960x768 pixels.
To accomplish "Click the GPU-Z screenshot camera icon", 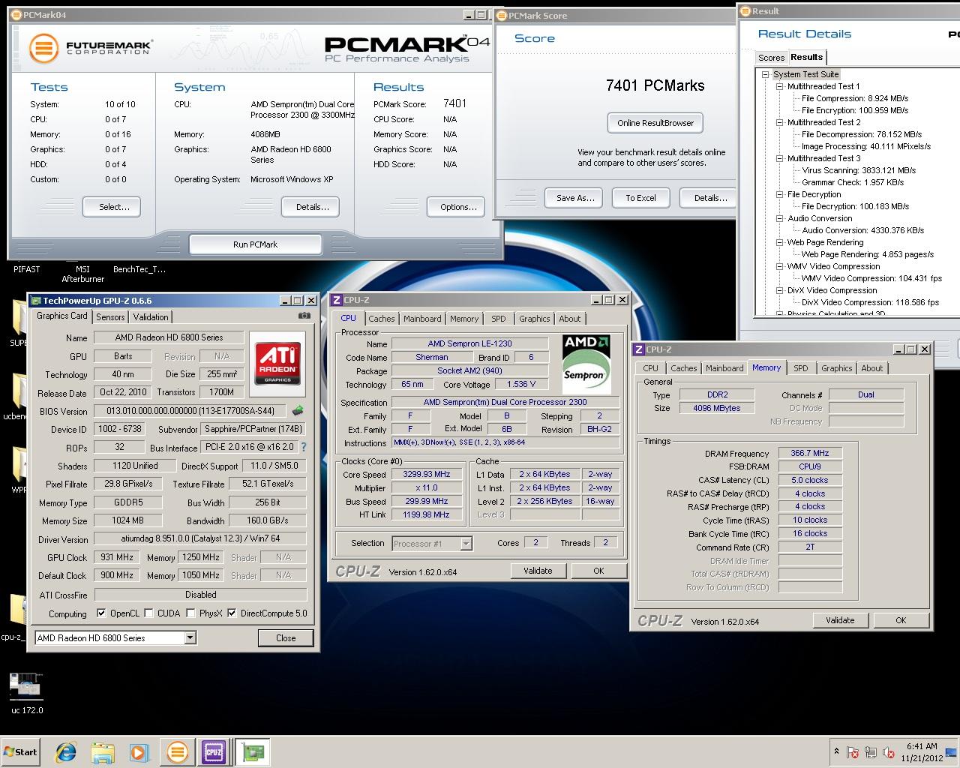I will [x=304, y=316].
